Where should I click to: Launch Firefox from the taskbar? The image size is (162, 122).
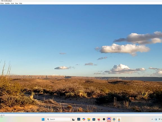coord(99,119)
